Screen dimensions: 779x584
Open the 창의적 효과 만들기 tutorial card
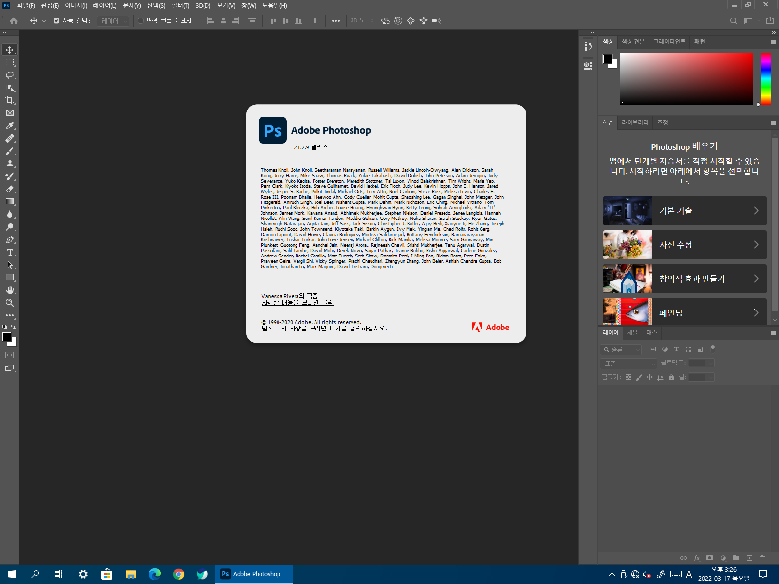pos(685,279)
